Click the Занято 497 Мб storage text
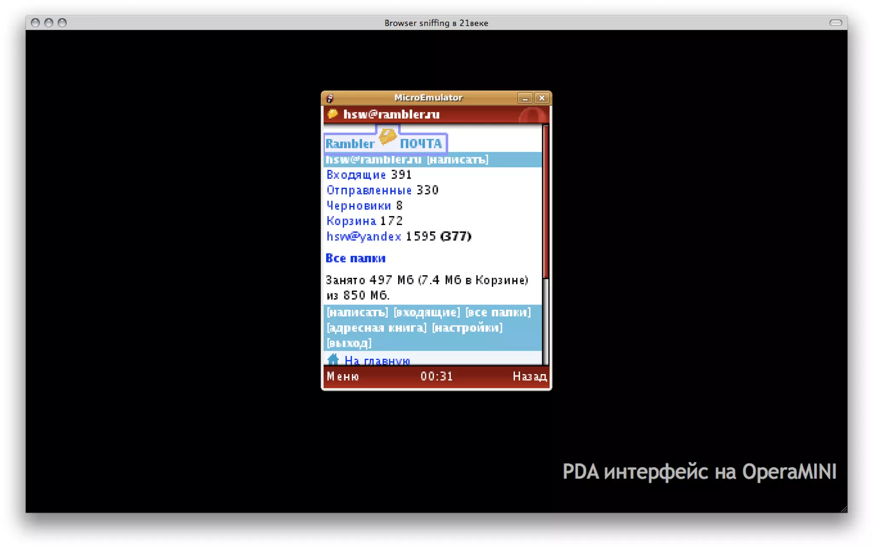Screen dimensions: 873x548 click(x=427, y=288)
